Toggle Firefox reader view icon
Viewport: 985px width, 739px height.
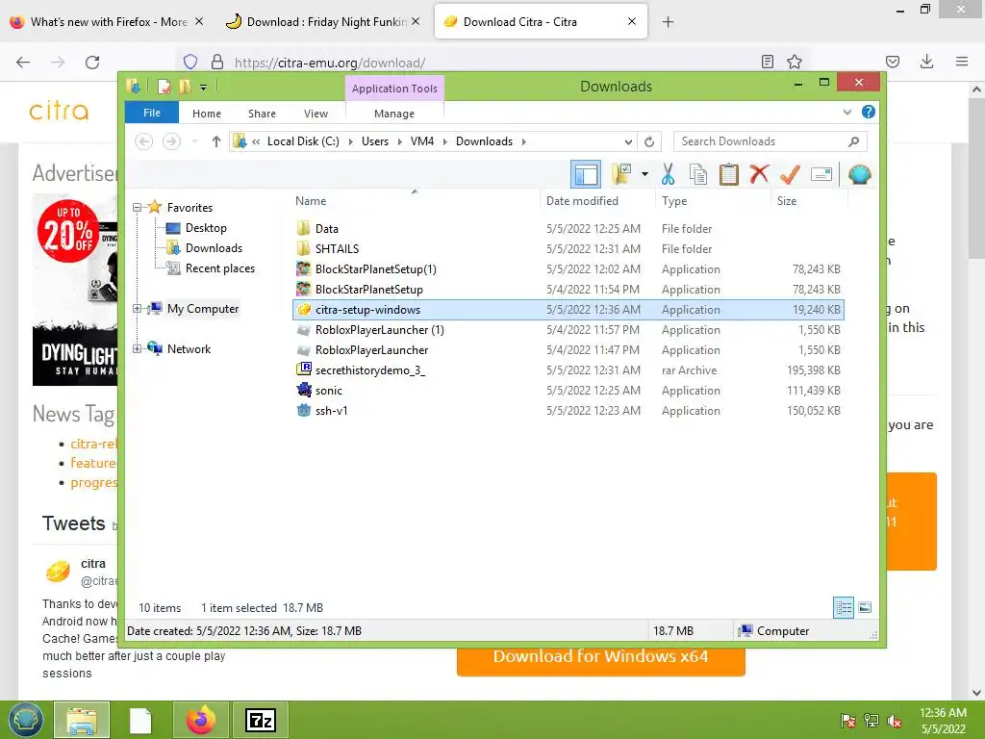(767, 62)
